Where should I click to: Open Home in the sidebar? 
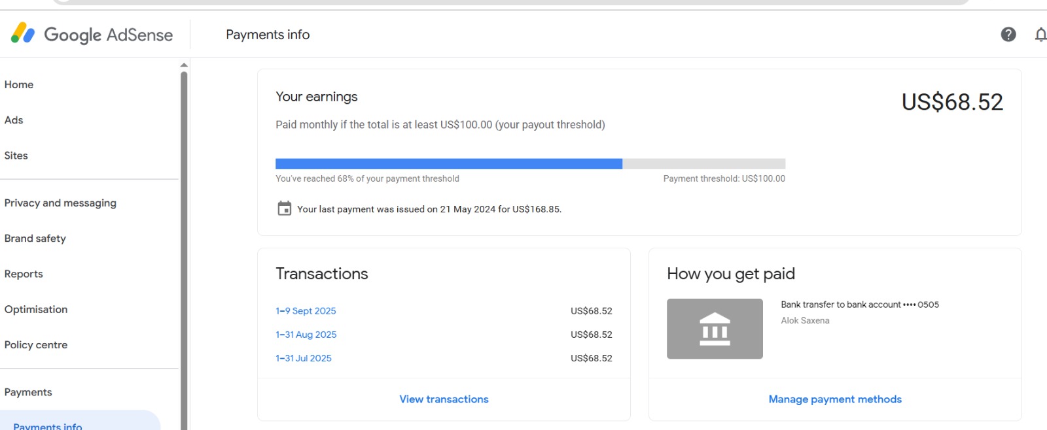click(x=19, y=85)
